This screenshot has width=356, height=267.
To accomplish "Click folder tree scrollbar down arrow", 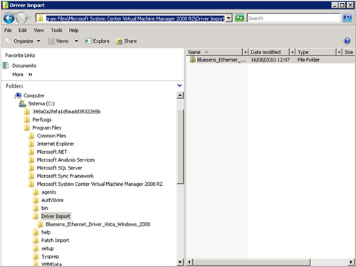I will 180,262.
